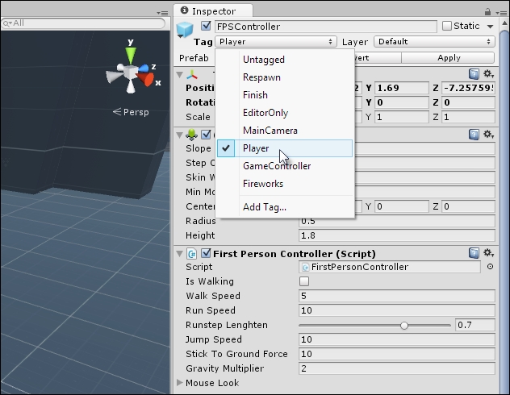Open First Person Controller help icon
This screenshot has height=395, width=510.
click(474, 253)
